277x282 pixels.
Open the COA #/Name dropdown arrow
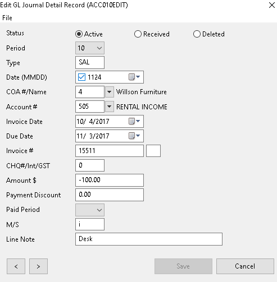(110, 92)
